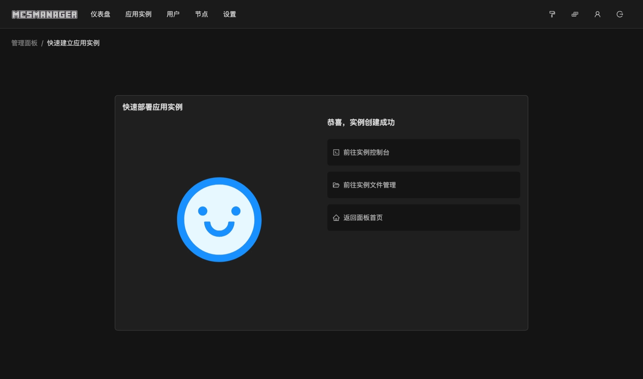Image resolution: width=643 pixels, height=379 pixels.
Task: Click 管理面板 breadcrumb link
Action: click(24, 43)
